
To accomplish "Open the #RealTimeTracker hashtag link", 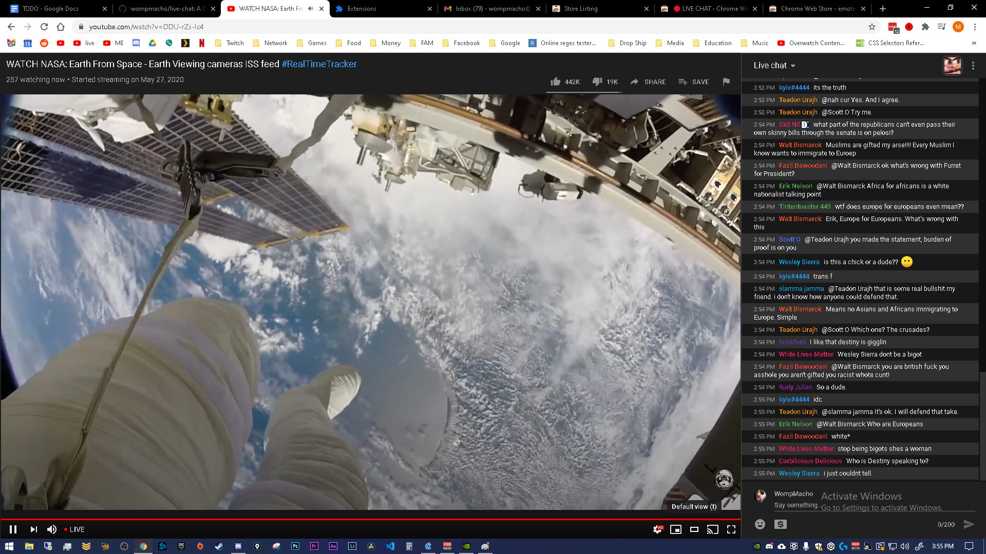I will click(x=319, y=64).
